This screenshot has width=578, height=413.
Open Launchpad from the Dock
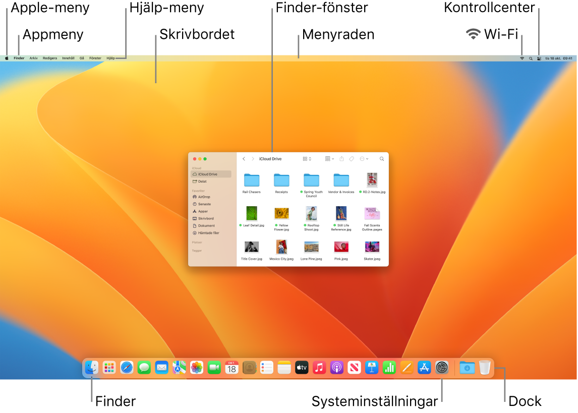(x=109, y=368)
